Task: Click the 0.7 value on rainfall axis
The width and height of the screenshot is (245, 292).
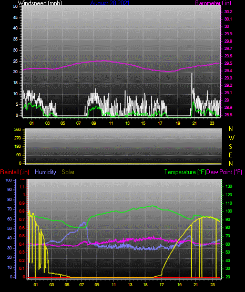Action: (22, 219)
